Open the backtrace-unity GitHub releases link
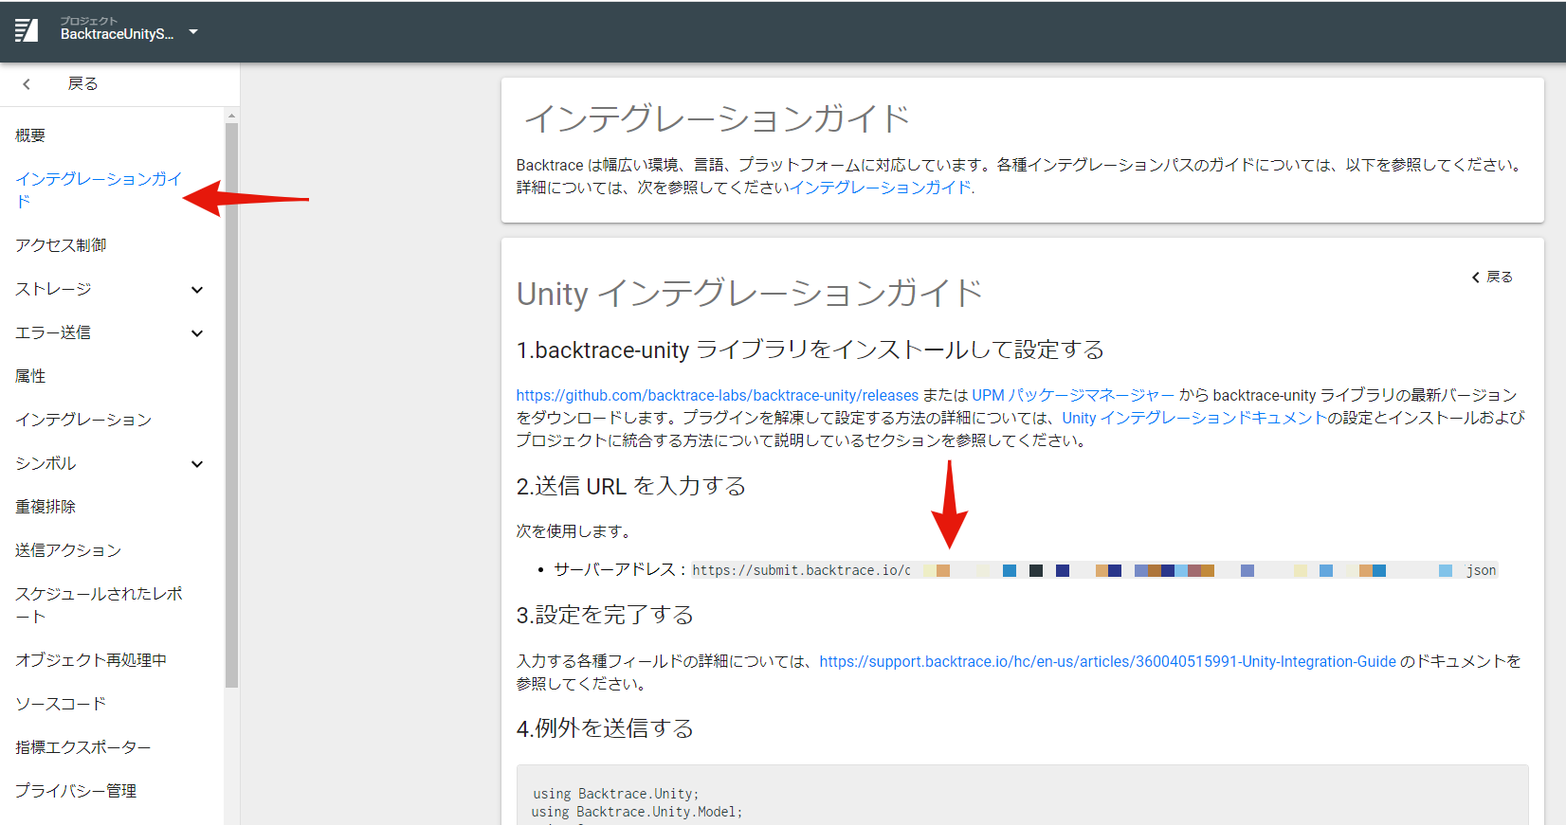Screen dimensions: 1566x825 click(717, 395)
